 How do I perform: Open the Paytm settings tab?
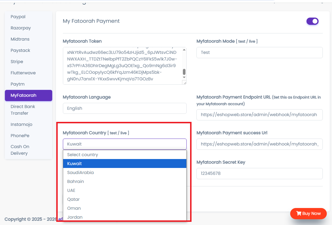[x=18, y=84]
